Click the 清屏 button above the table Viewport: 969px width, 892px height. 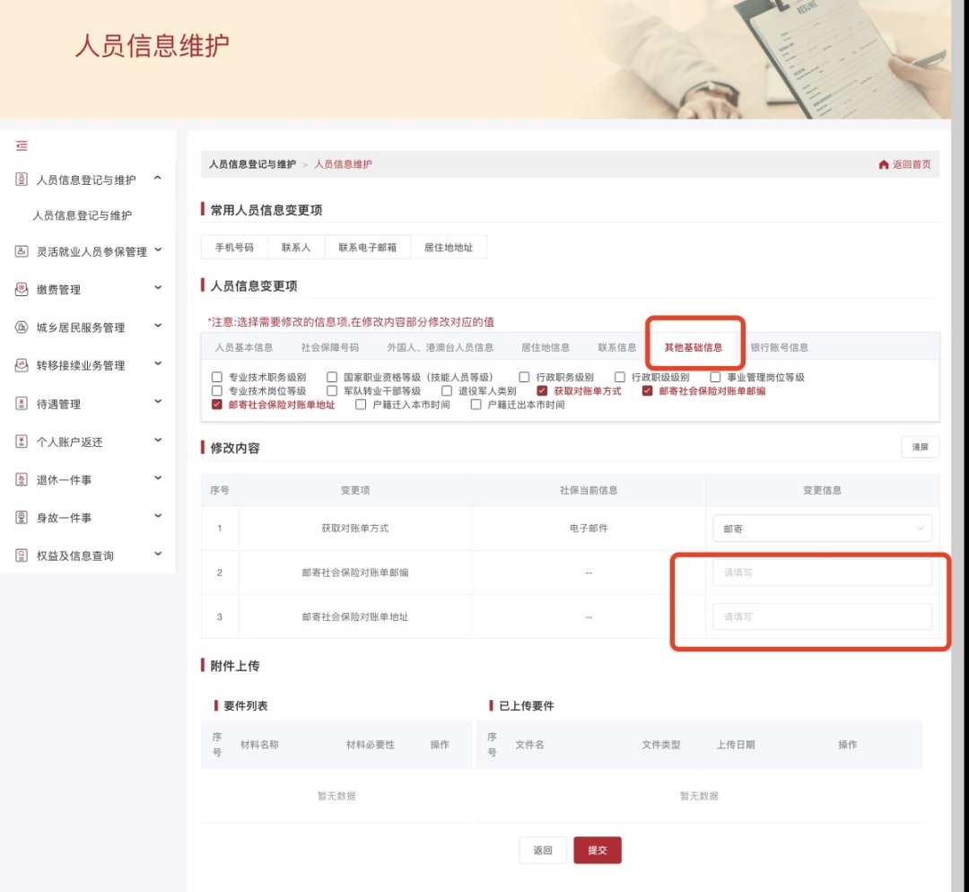920,447
